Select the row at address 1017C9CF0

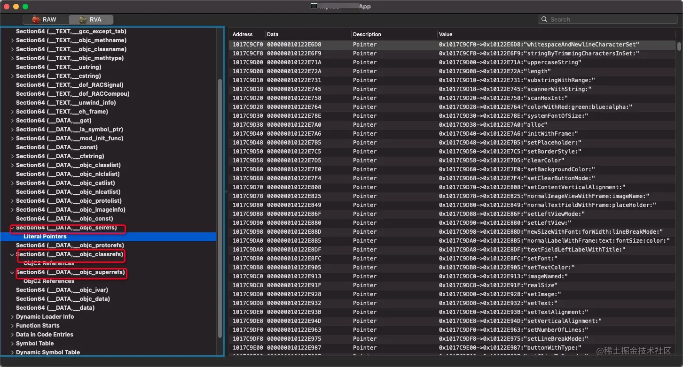[453, 45]
